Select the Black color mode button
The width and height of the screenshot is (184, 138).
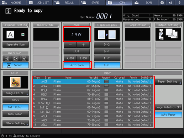click(16, 100)
